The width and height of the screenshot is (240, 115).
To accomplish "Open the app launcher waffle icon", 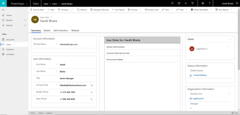I will [x=3, y=3].
